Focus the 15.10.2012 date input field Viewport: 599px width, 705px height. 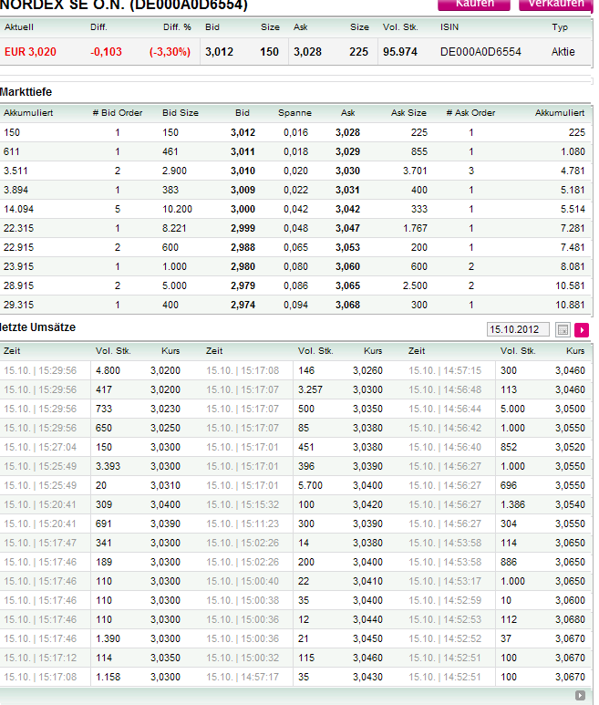(518, 329)
